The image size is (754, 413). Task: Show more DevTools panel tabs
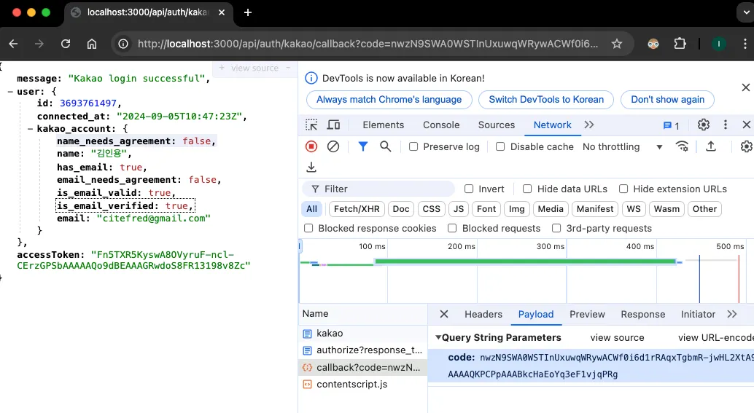pos(589,125)
